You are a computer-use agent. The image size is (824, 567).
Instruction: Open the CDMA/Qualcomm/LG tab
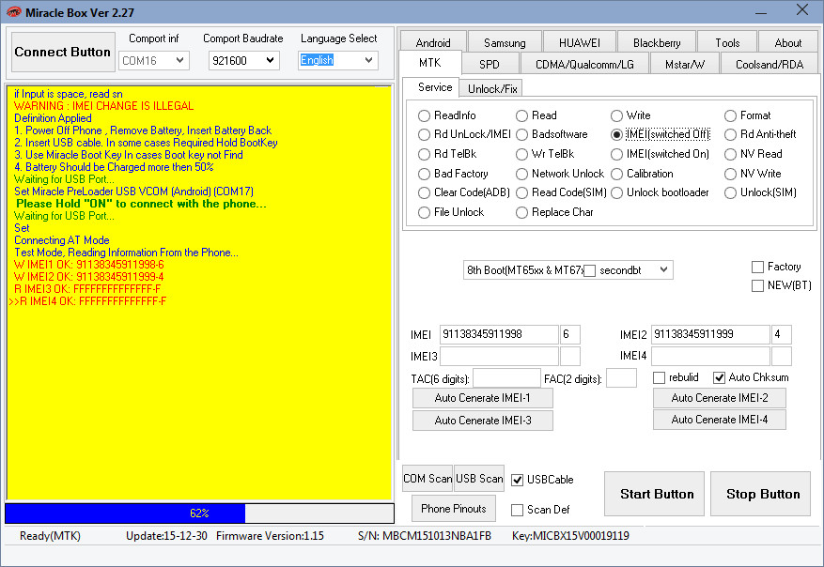584,64
